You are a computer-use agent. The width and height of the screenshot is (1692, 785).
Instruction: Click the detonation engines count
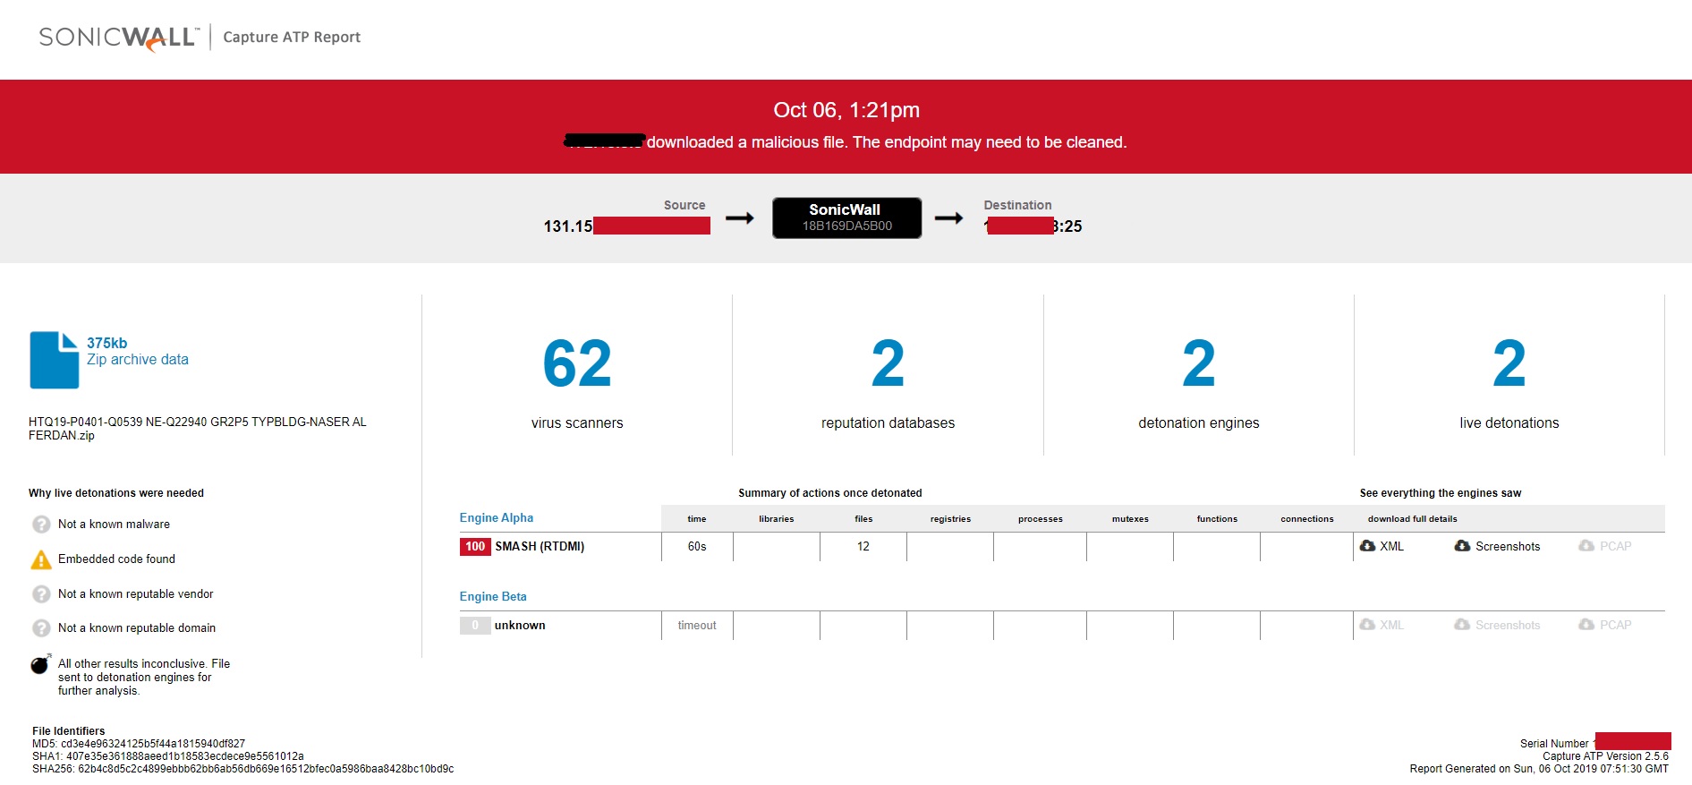click(x=1199, y=364)
